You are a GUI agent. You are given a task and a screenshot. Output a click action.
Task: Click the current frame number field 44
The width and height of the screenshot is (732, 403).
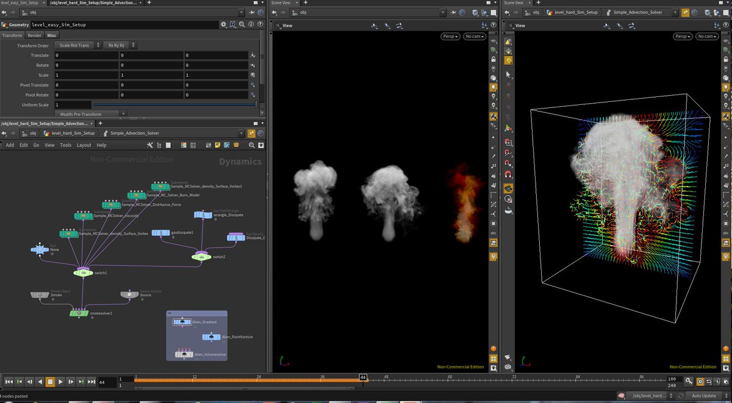(x=106, y=382)
